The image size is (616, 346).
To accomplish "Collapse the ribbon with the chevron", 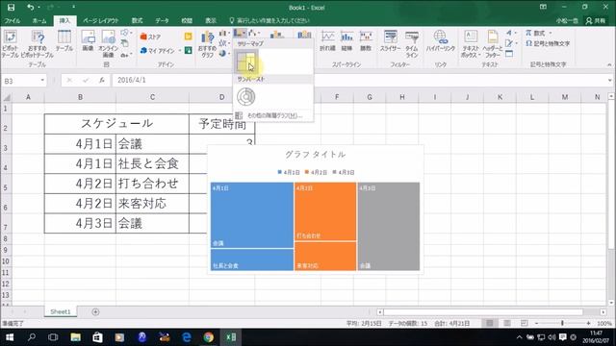I will [x=609, y=64].
